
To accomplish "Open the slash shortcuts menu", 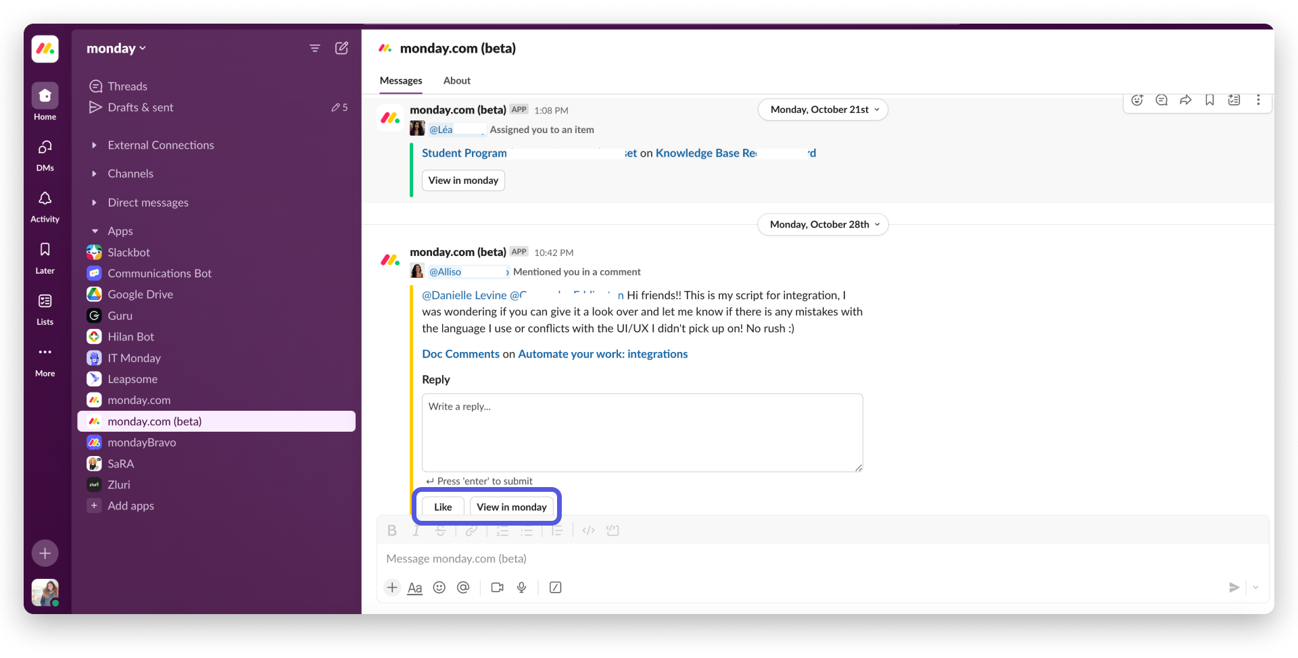I will (556, 587).
